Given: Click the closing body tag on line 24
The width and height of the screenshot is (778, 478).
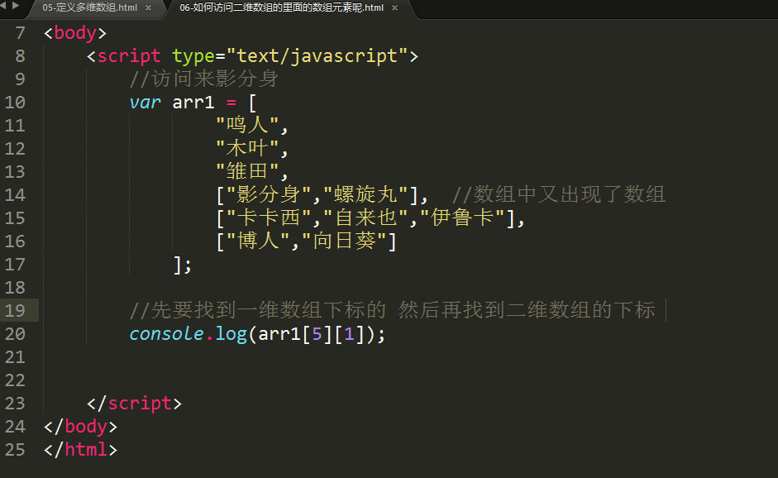Looking at the screenshot, I should pos(80,427).
